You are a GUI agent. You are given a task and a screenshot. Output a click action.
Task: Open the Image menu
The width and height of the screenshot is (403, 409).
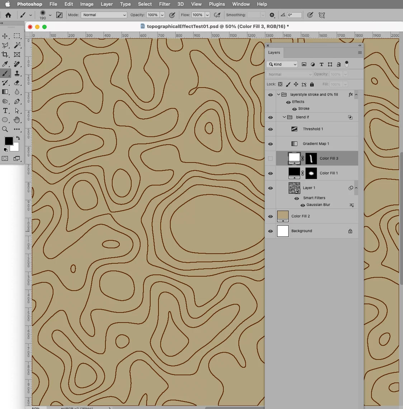(x=86, y=4)
